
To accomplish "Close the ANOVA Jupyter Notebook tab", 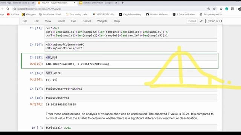I will 75,3.
